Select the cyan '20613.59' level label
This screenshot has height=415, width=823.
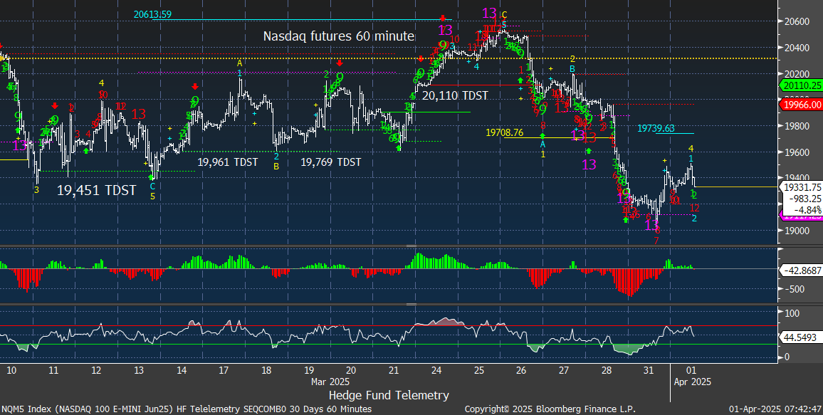click(153, 15)
